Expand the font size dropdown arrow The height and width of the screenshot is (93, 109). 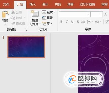101,14
